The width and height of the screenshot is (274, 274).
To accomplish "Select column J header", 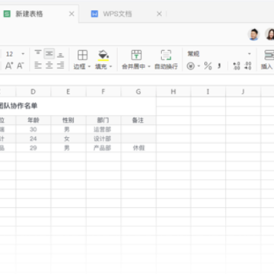I will (243, 91).
